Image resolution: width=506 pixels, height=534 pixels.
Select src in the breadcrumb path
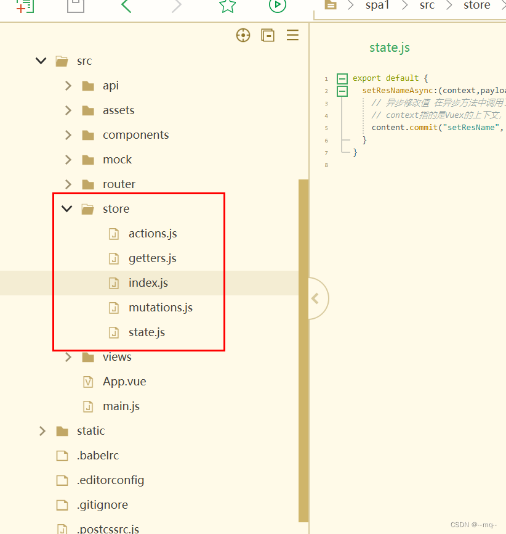(427, 6)
